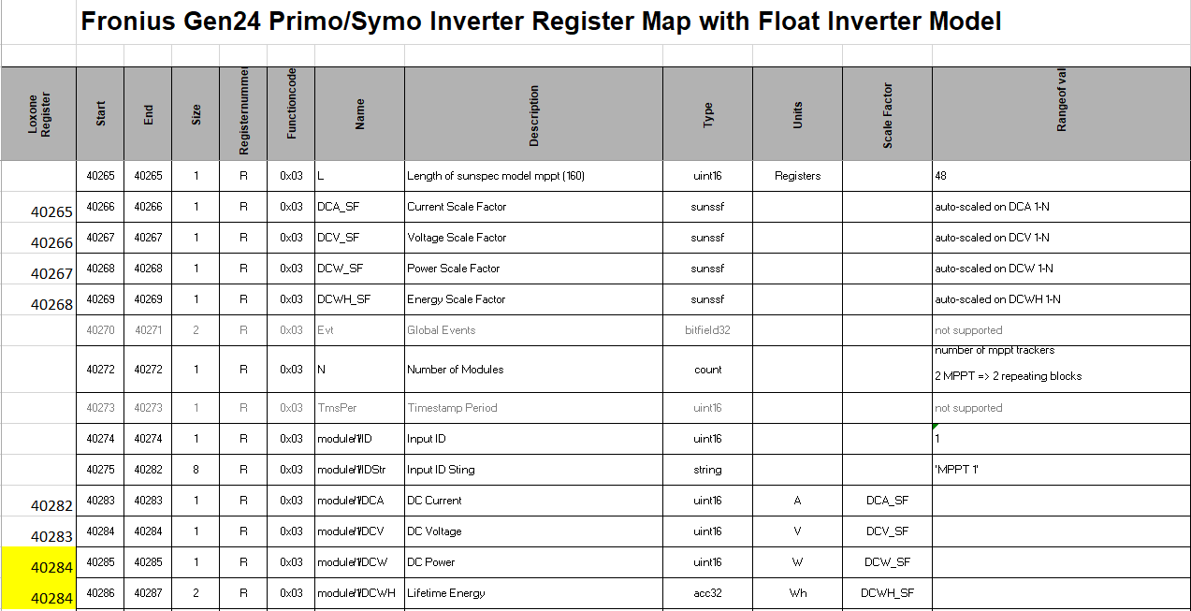This screenshot has width=1191, height=611.
Task: Click the Fronius Gen24 register map title
Action: tap(541, 22)
